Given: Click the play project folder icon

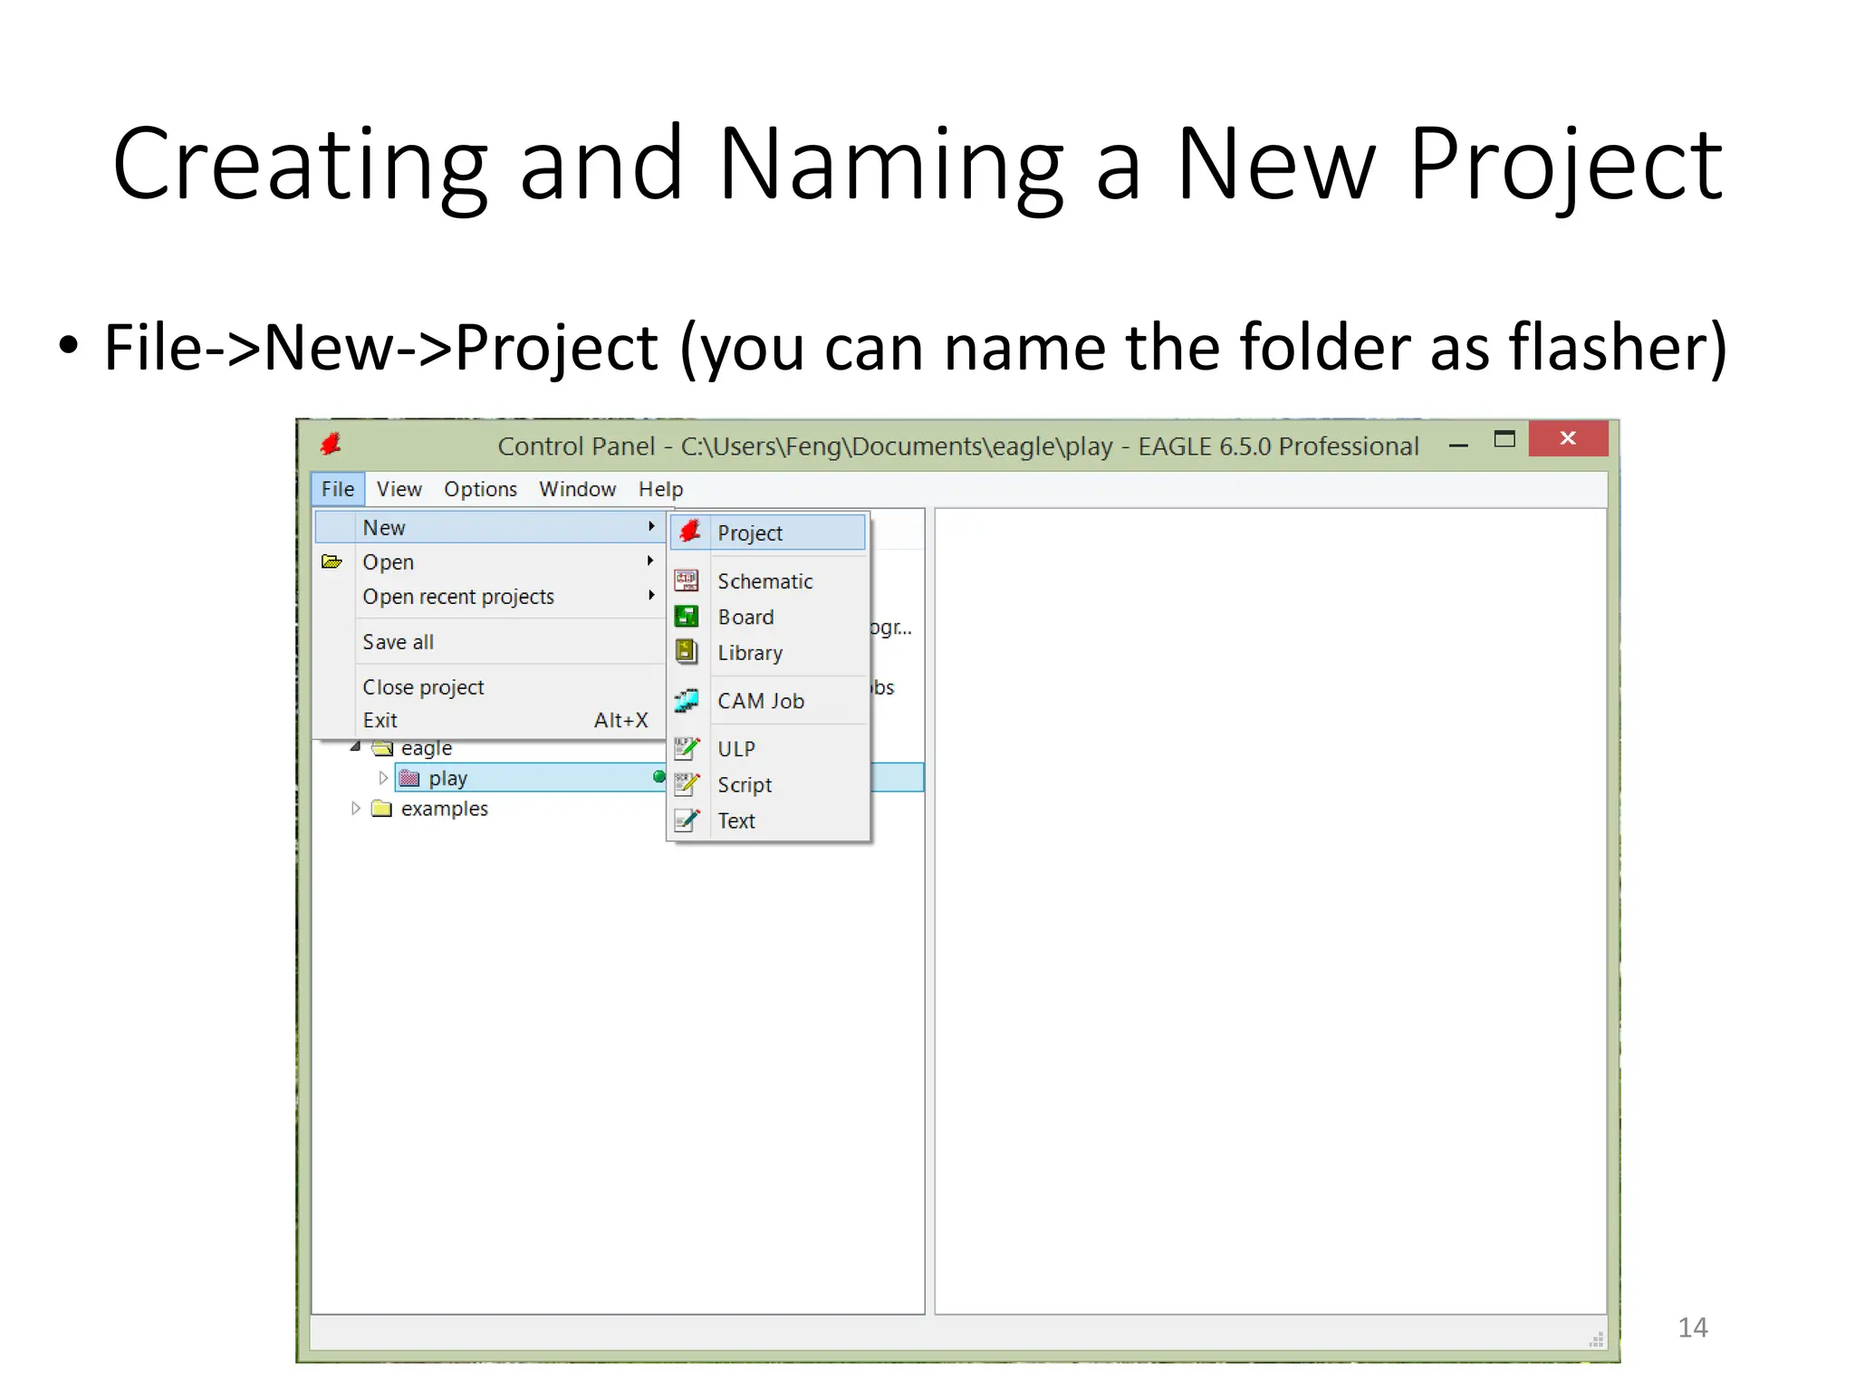Looking at the screenshot, I should pyautogui.click(x=409, y=778).
